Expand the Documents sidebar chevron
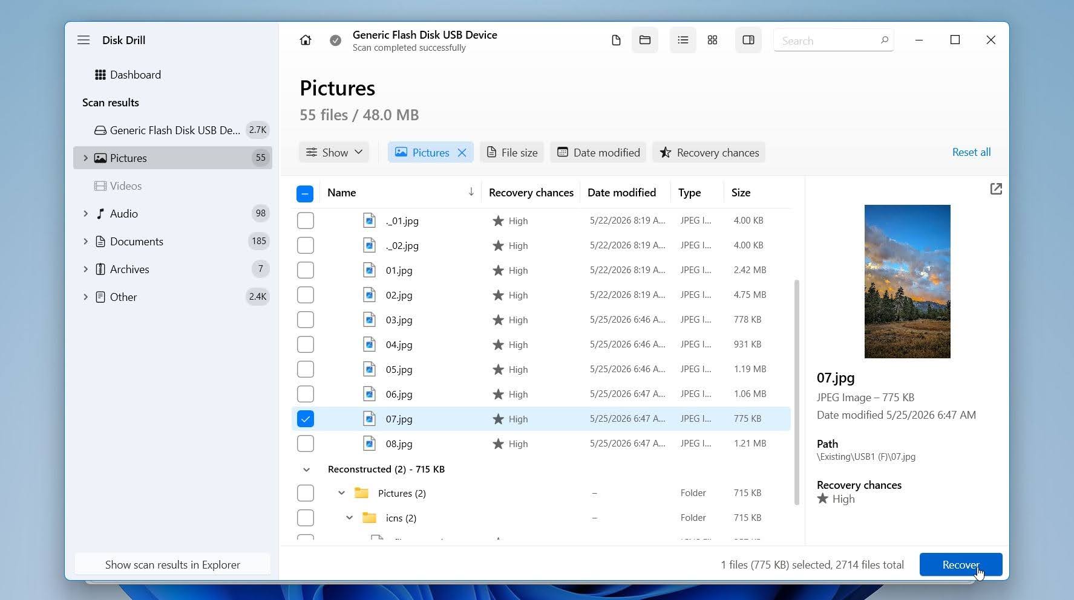The height and width of the screenshot is (600, 1074). 85,241
